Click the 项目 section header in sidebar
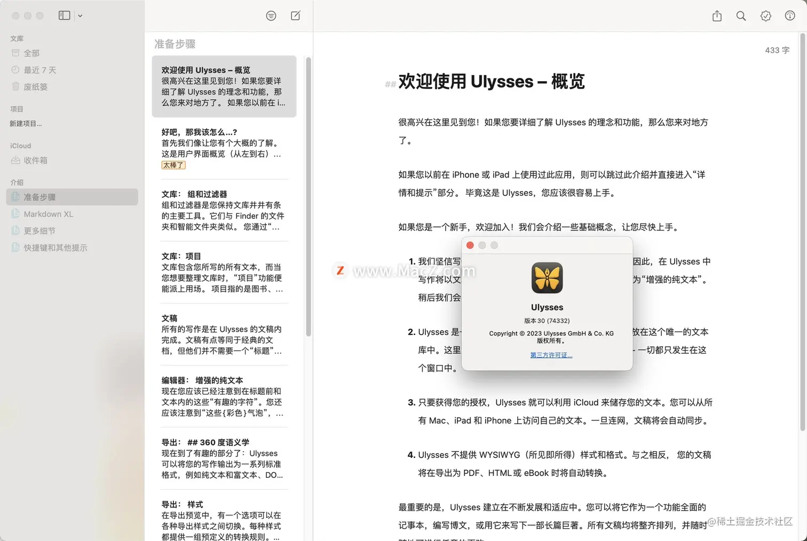This screenshot has width=807, height=541. pos(17,109)
